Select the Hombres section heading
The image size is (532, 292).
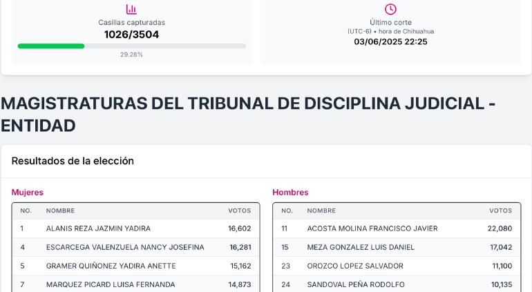click(x=290, y=193)
